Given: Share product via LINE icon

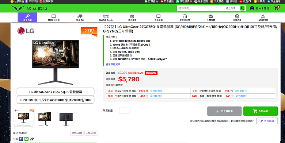Looking at the screenshot, I should [x=26, y=139].
